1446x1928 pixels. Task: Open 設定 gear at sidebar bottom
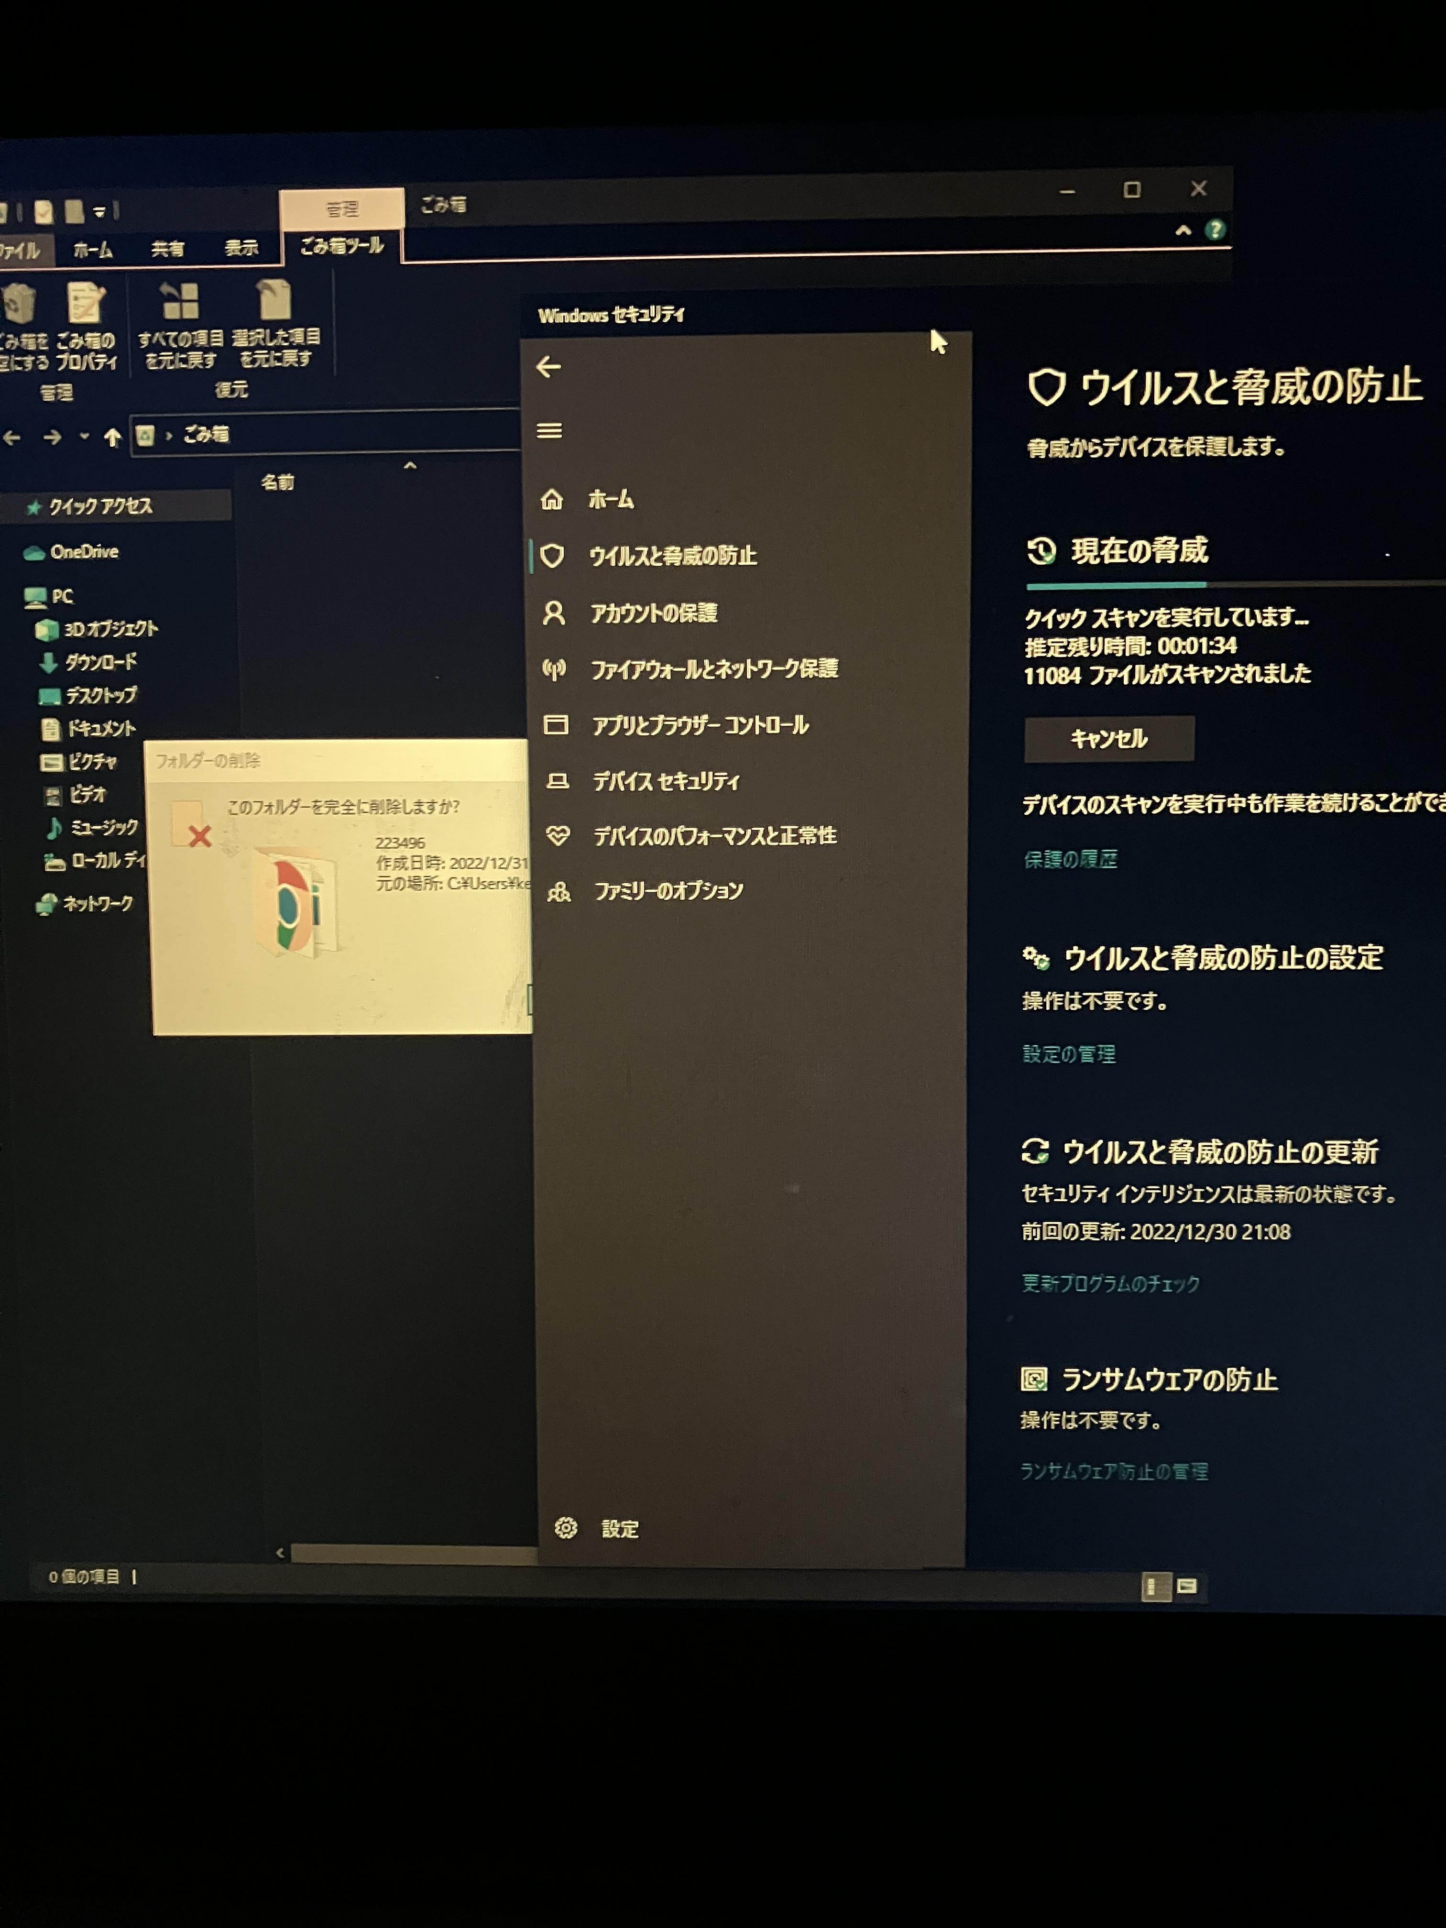(x=566, y=1528)
